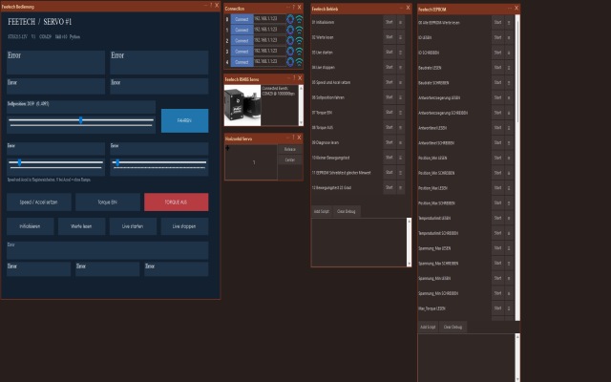Click 'Clear Debug' in Feetech EEPROM window

453,327
